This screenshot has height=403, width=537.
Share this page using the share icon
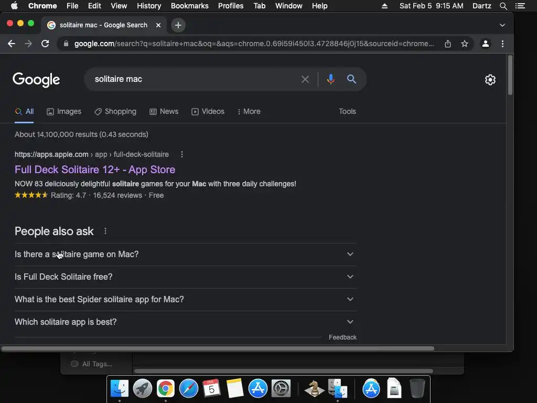[448, 44]
